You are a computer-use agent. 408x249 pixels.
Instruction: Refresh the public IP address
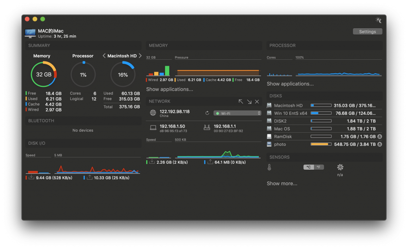(207, 113)
